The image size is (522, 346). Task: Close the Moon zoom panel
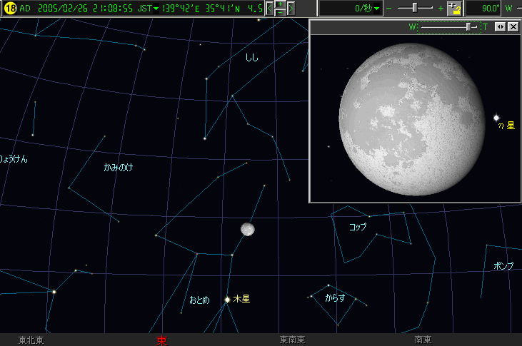pos(513,26)
